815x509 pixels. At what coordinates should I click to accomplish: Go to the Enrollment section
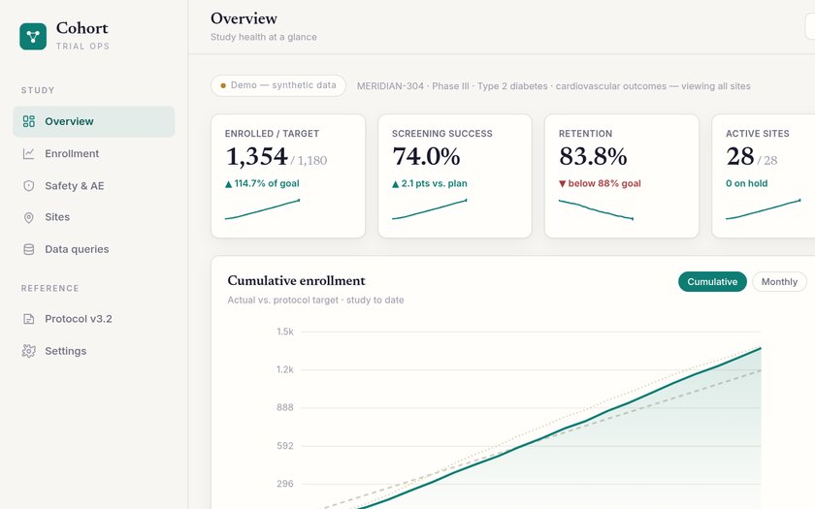coord(93,154)
